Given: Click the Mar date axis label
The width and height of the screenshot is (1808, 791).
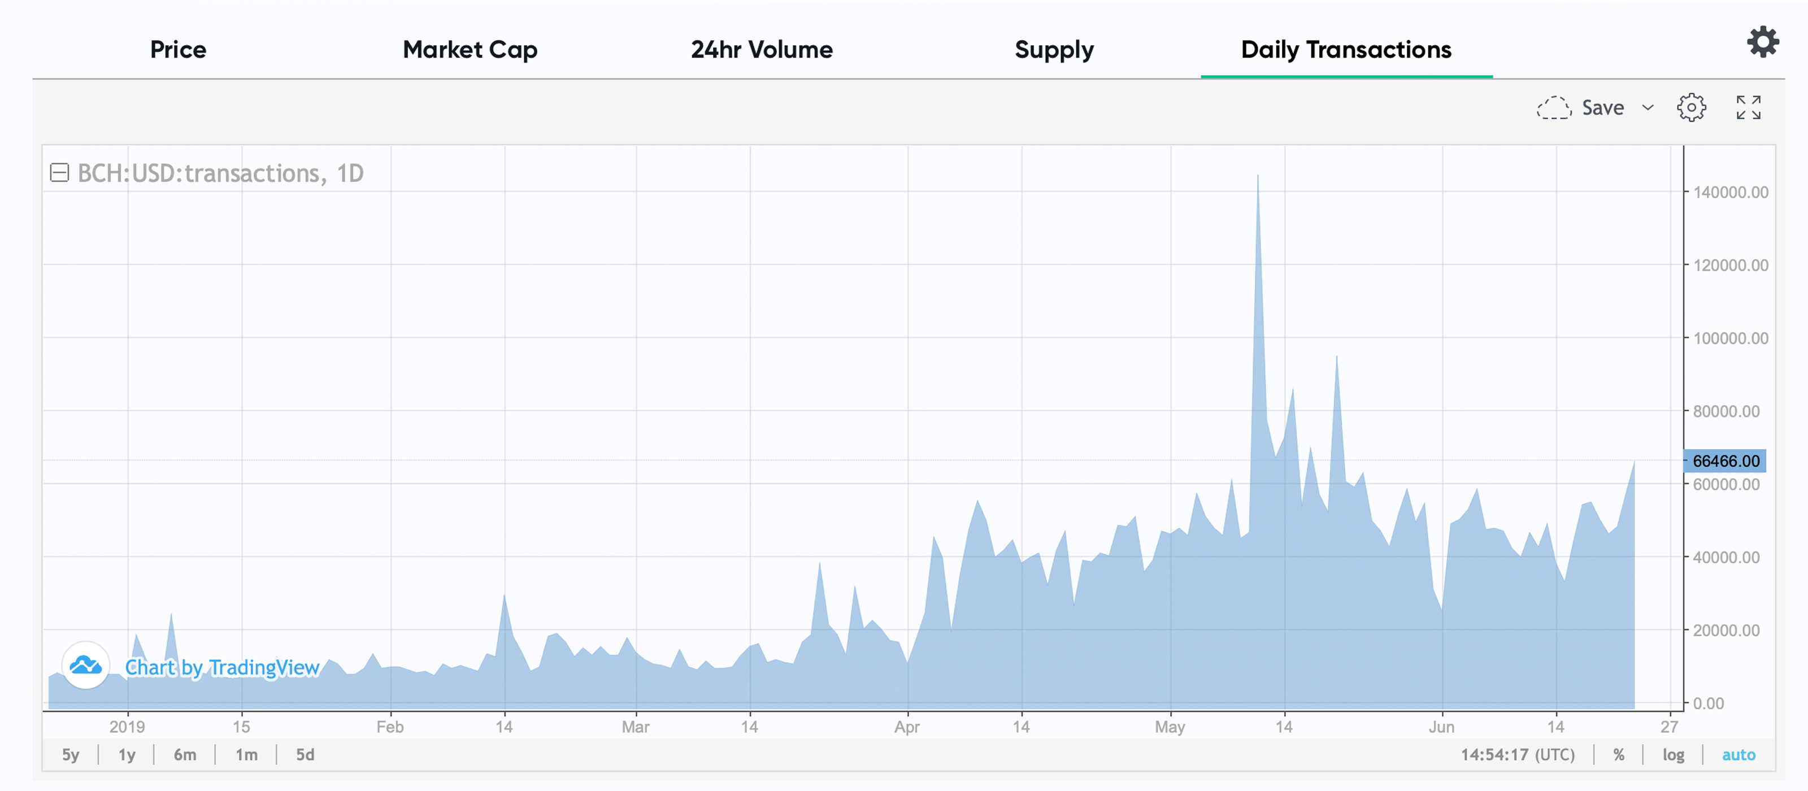Looking at the screenshot, I should pyautogui.click(x=635, y=727).
